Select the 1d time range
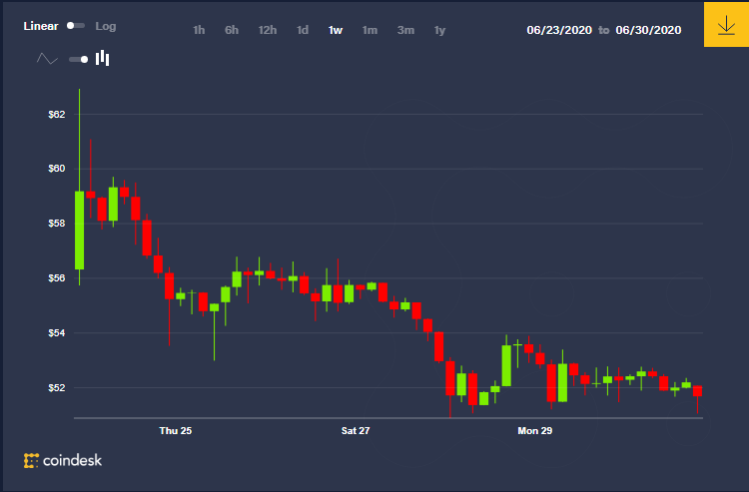The width and height of the screenshot is (749, 492). point(303,30)
